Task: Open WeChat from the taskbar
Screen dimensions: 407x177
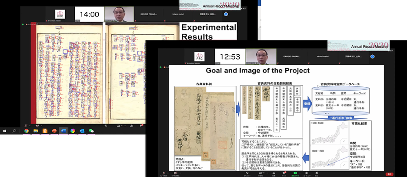Action: (x=91, y=131)
